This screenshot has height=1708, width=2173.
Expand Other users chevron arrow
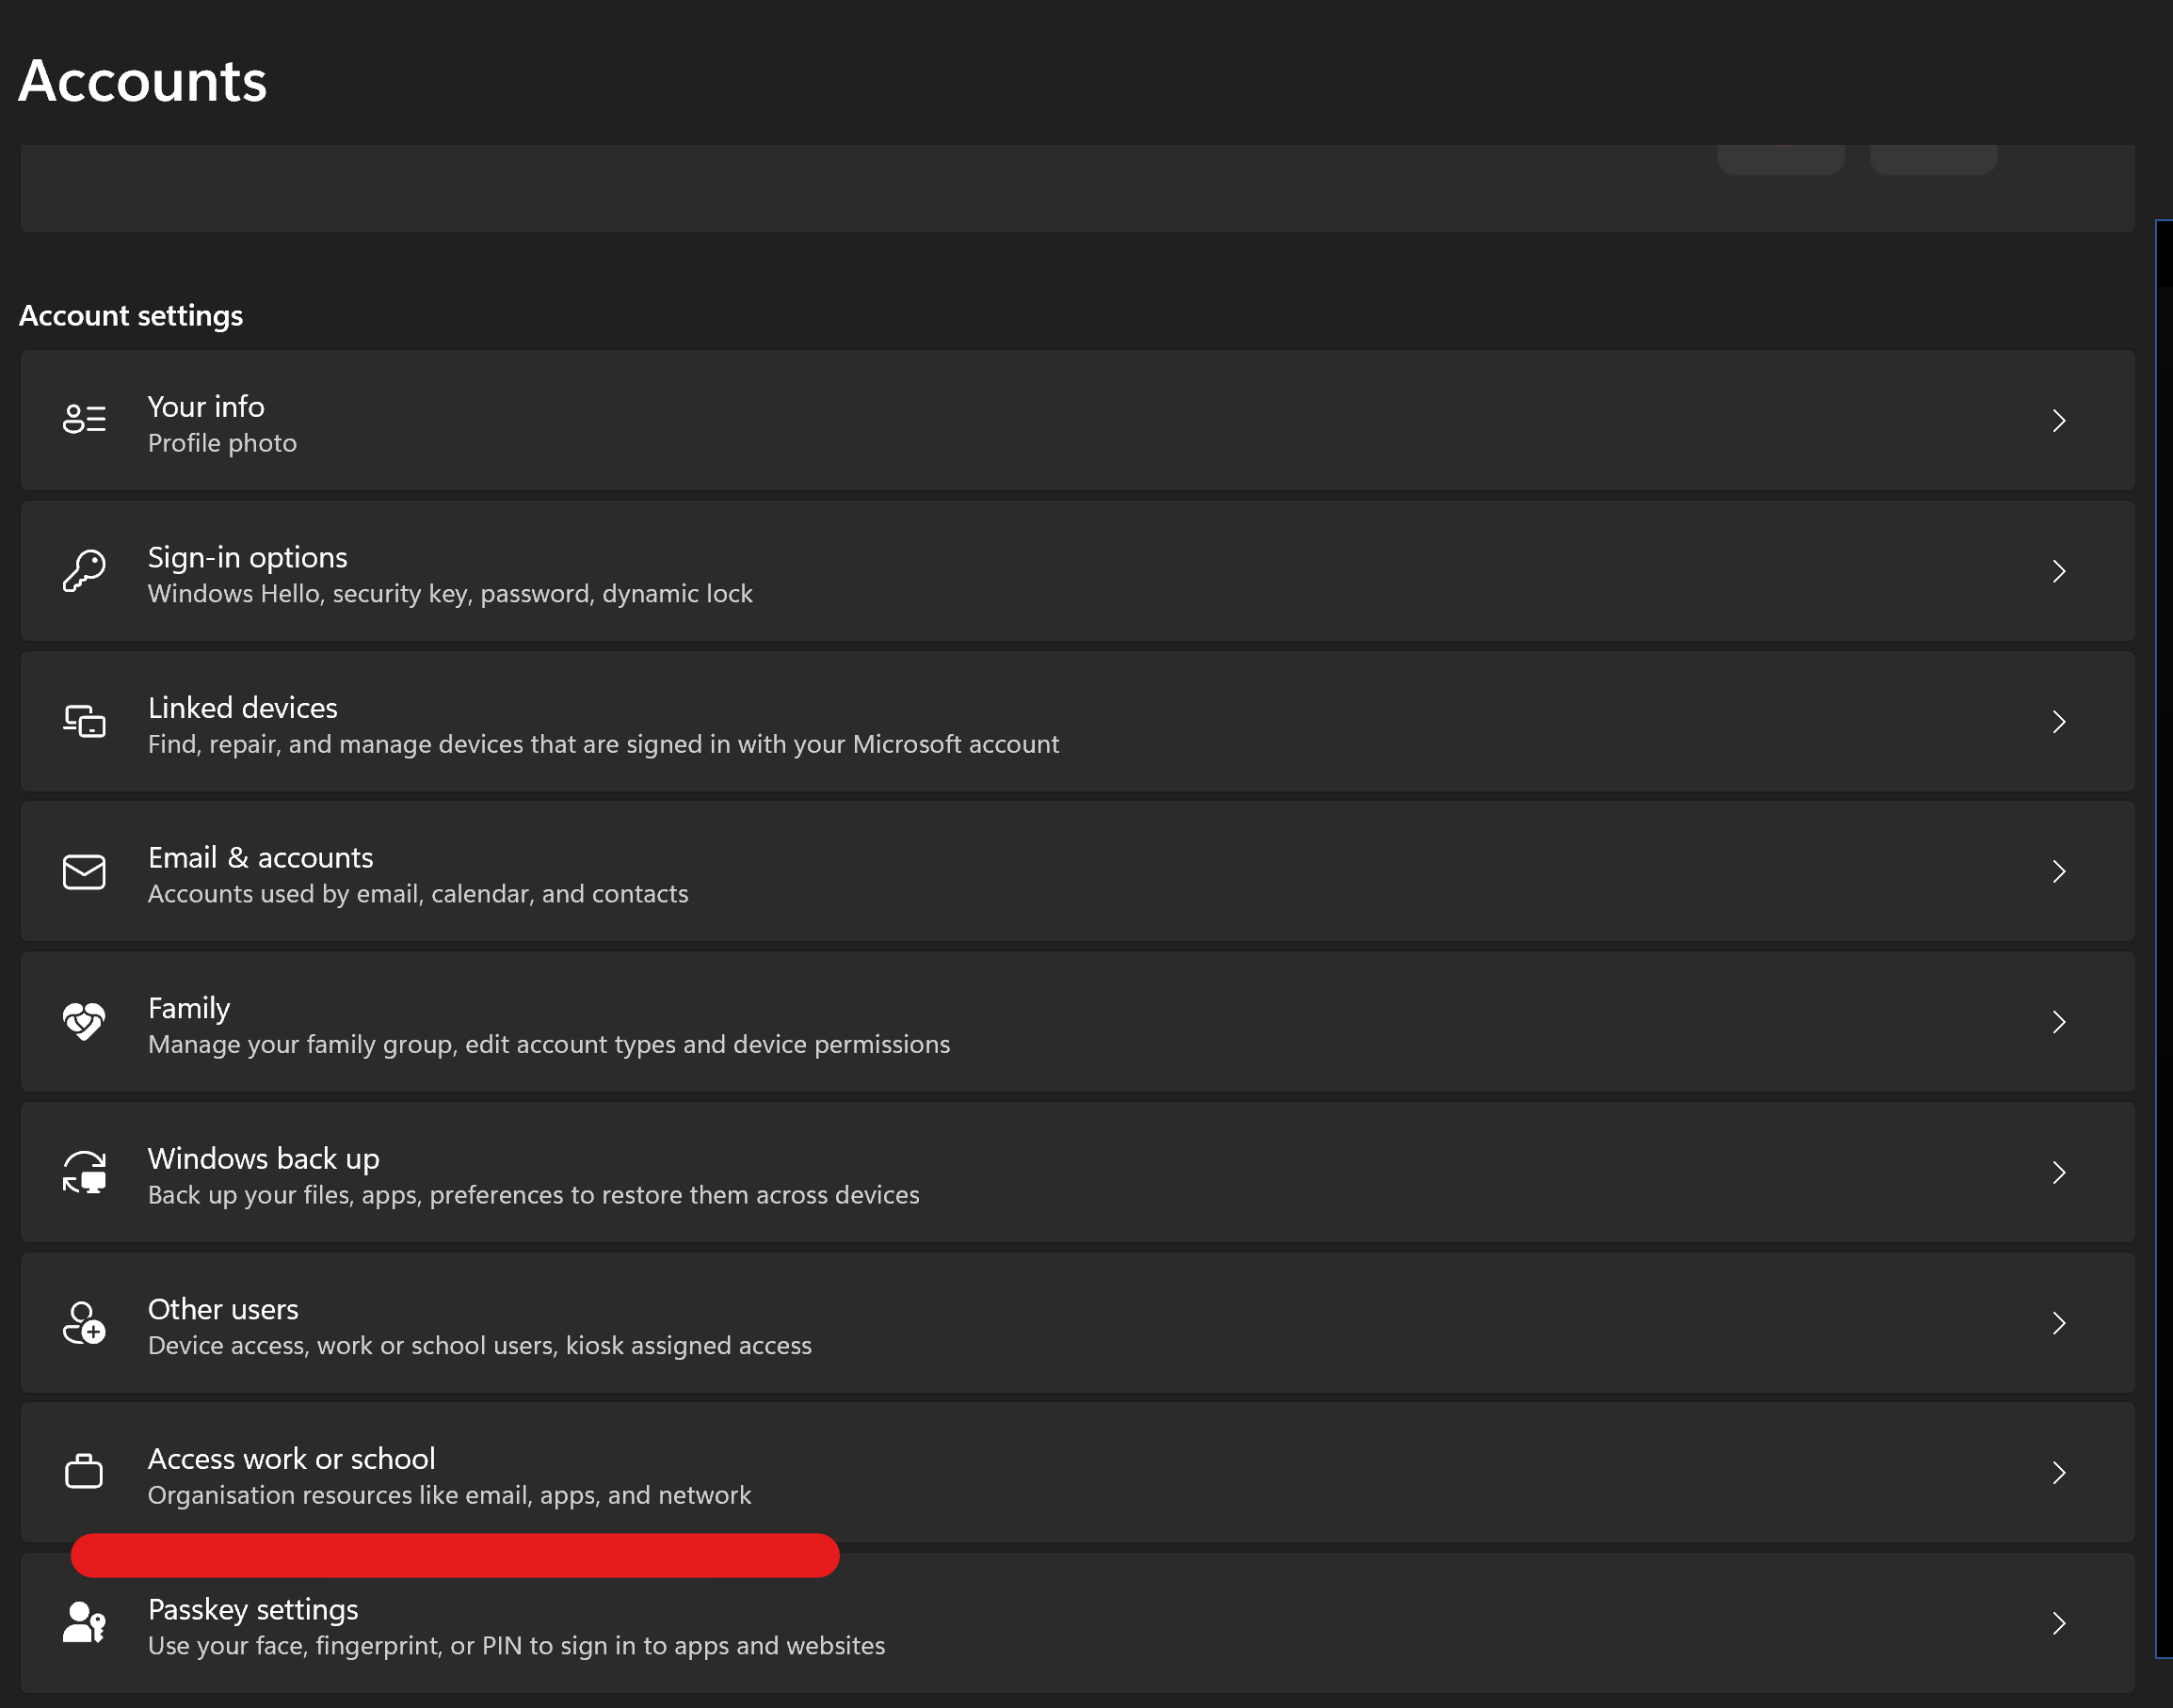click(x=2059, y=1323)
